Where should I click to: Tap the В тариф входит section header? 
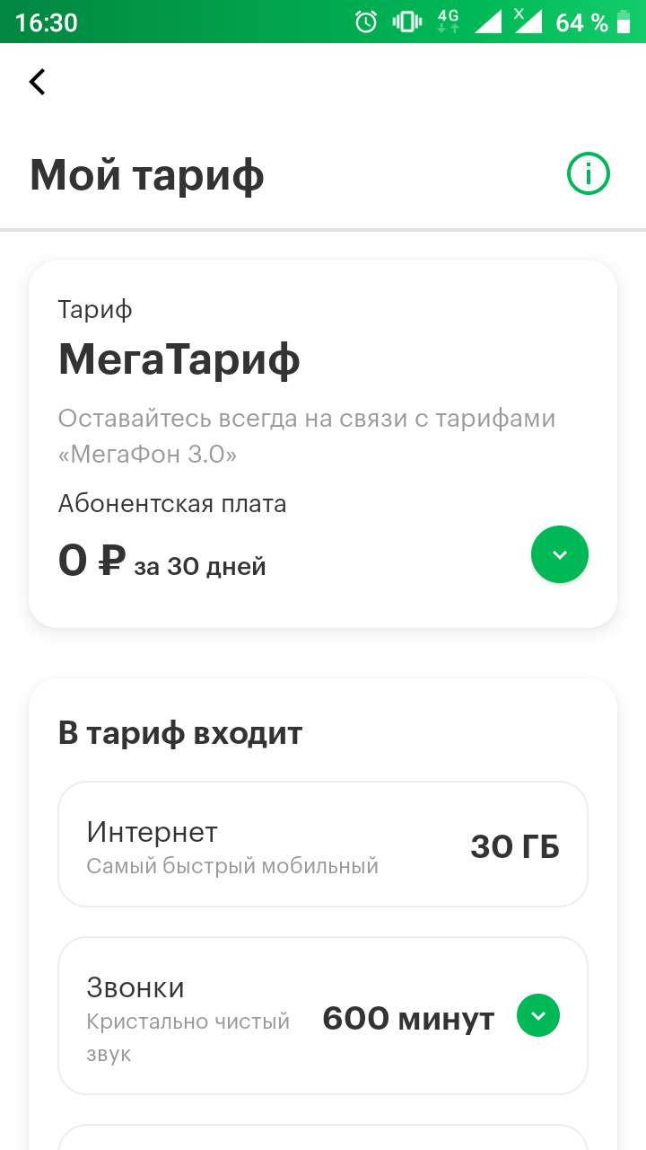tap(180, 733)
